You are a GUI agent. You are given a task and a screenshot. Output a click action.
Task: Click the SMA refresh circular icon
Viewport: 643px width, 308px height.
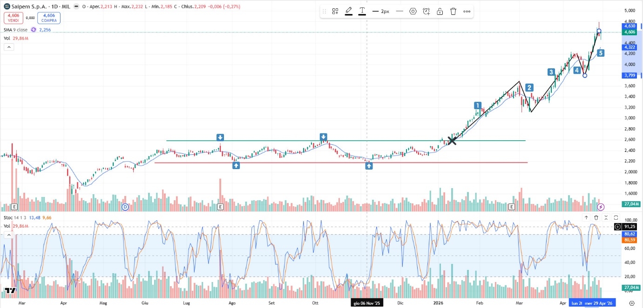coord(34,30)
